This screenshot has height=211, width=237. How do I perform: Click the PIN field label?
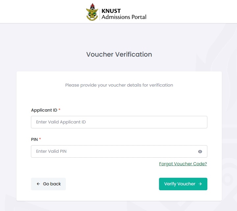click(34, 140)
